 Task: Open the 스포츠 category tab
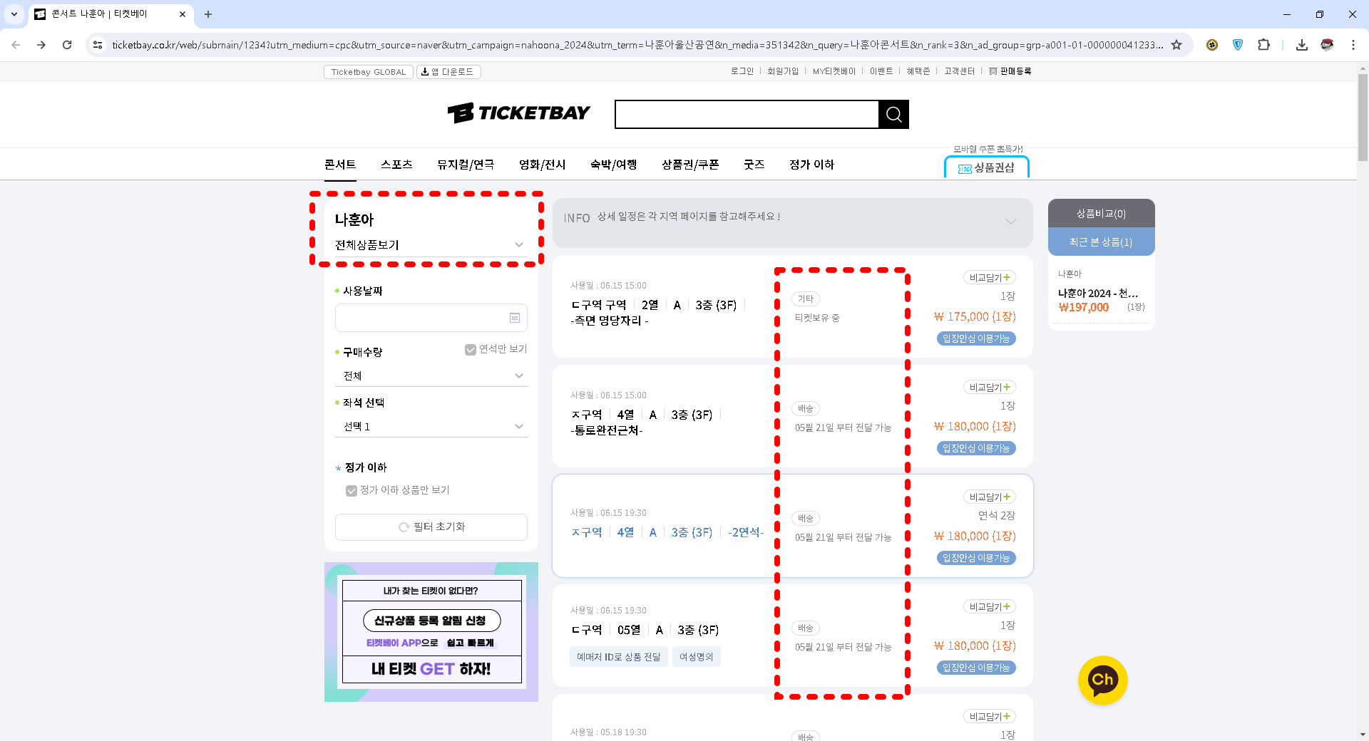click(396, 165)
